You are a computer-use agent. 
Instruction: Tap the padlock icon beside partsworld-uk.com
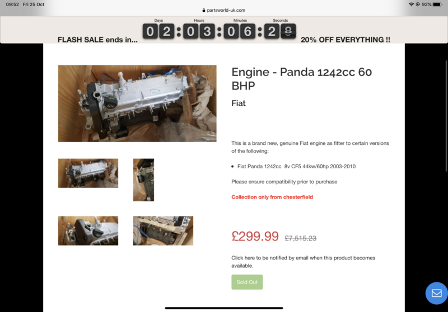(x=203, y=10)
